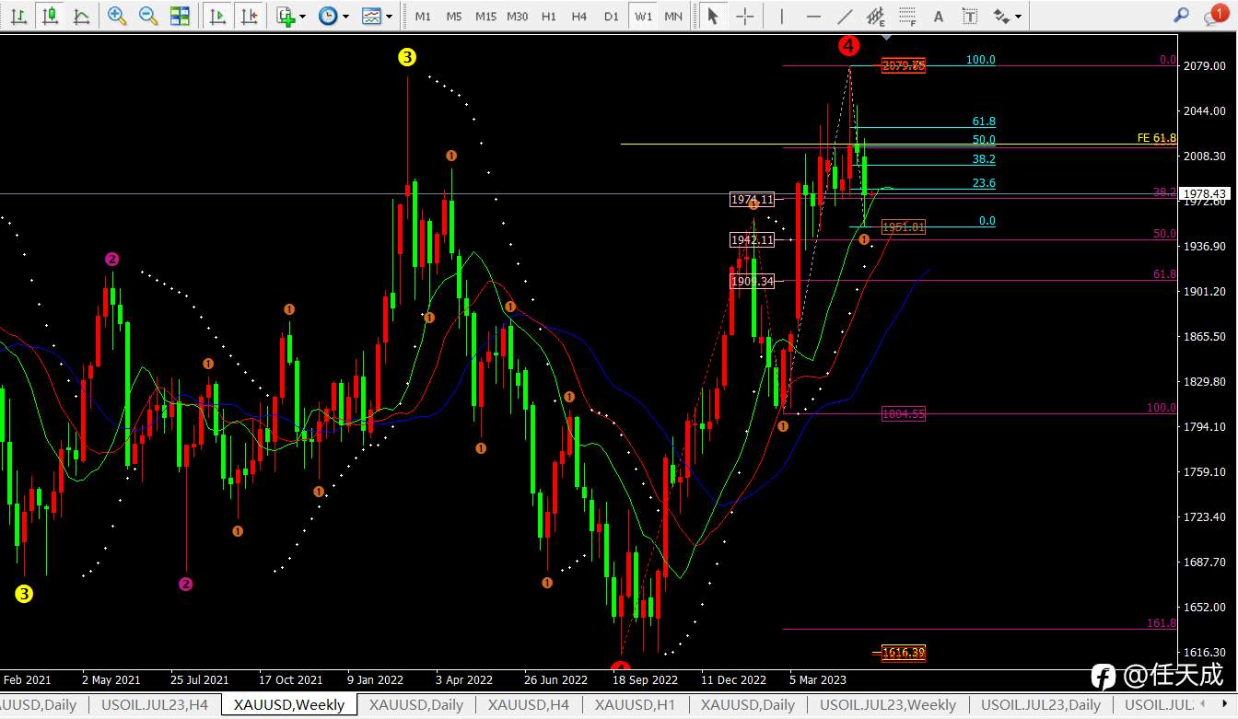Select candlestick chart mode
The width and height of the screenshot is (1238, 719).
50,16
